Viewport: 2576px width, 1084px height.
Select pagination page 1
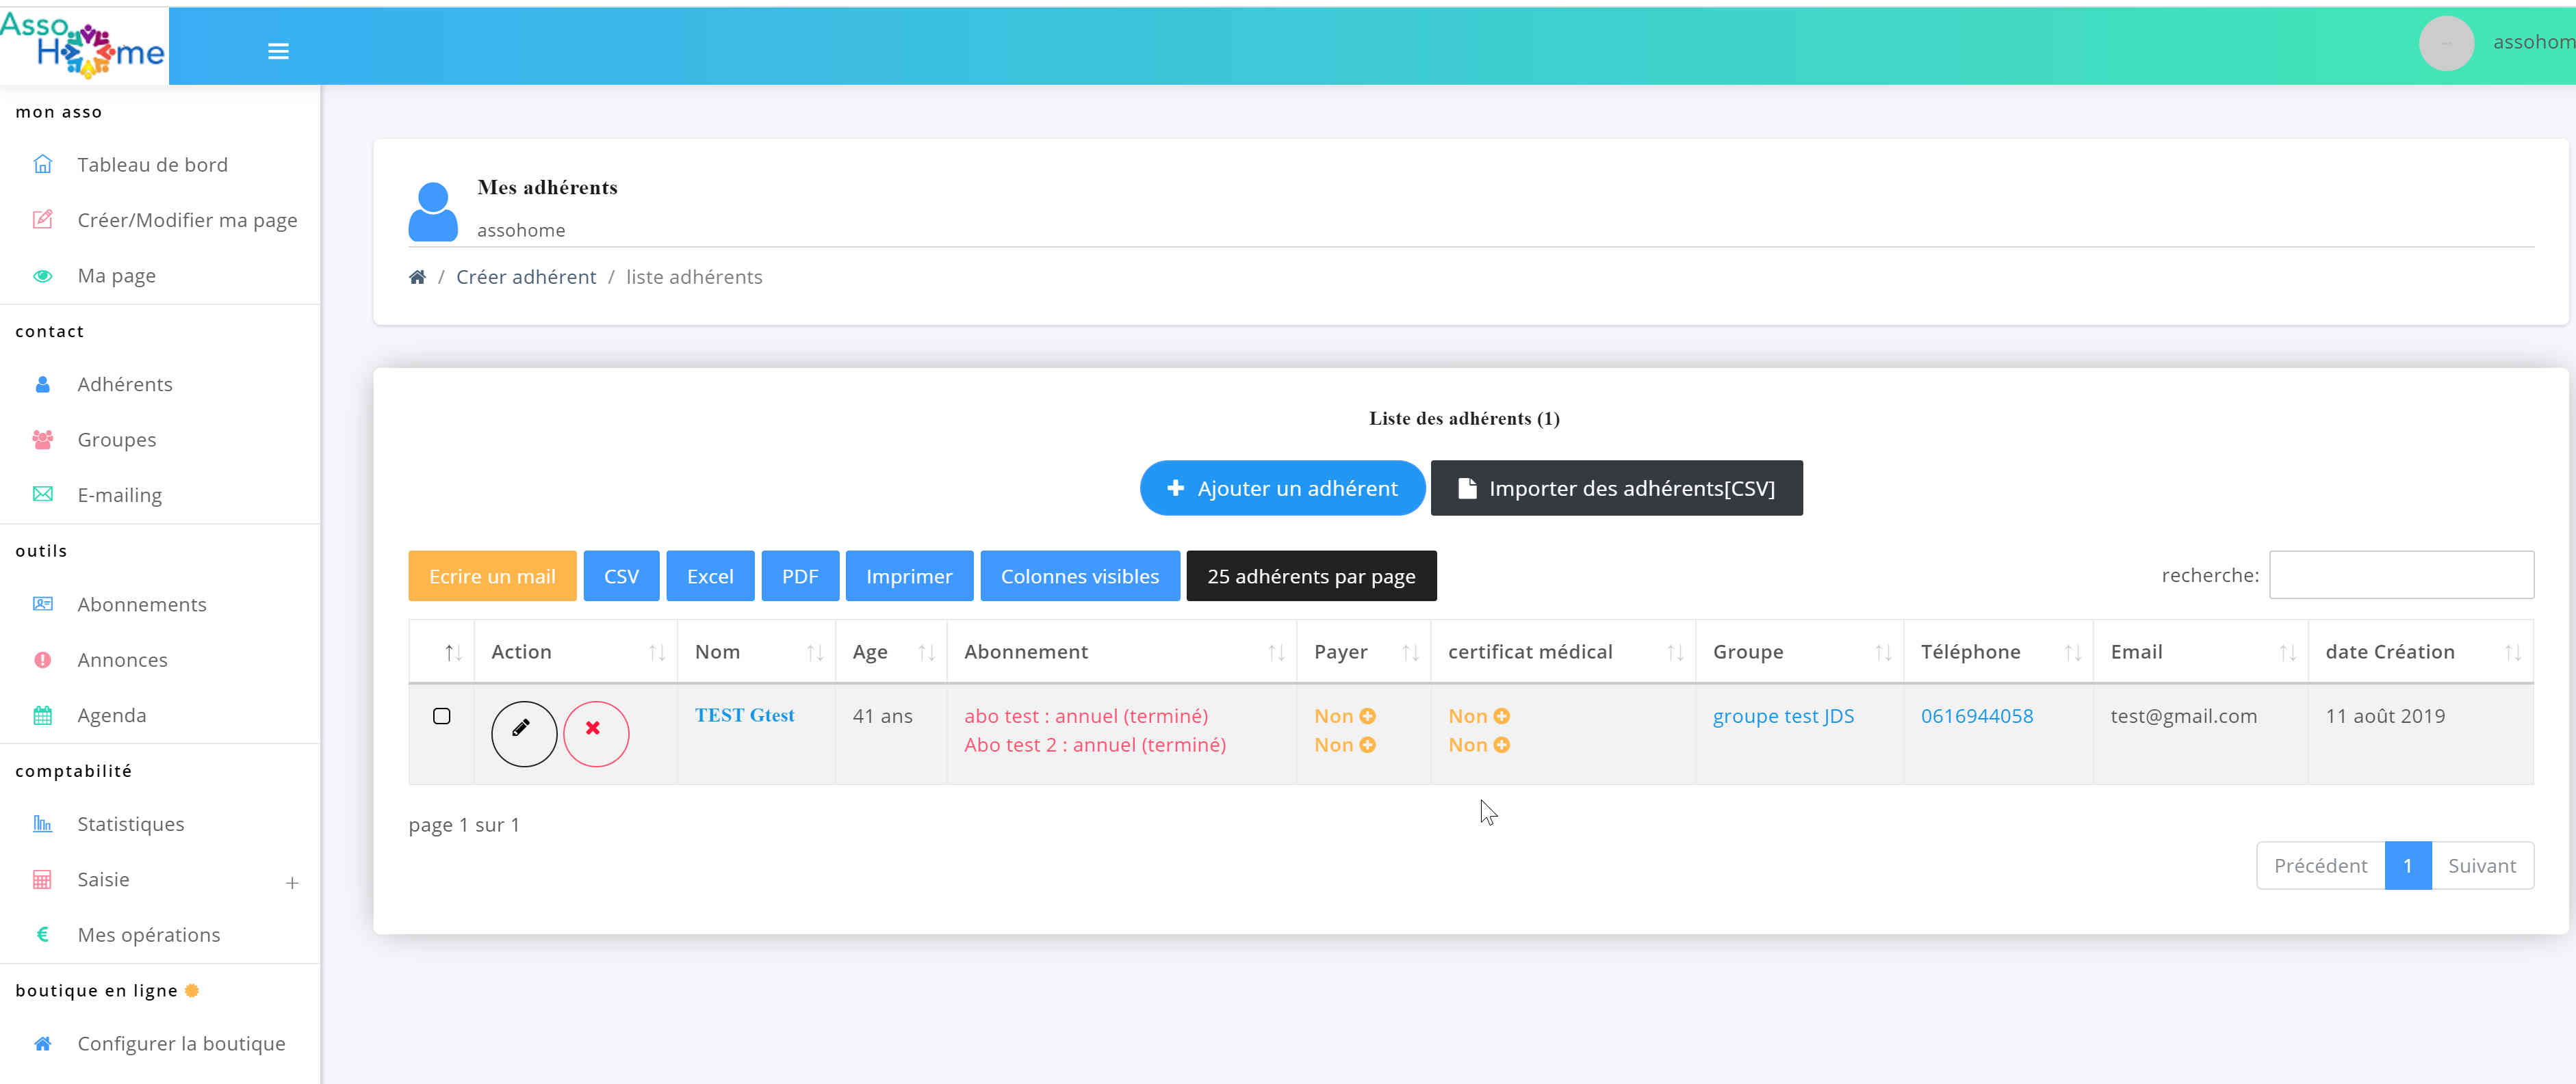click(2408, 865)
